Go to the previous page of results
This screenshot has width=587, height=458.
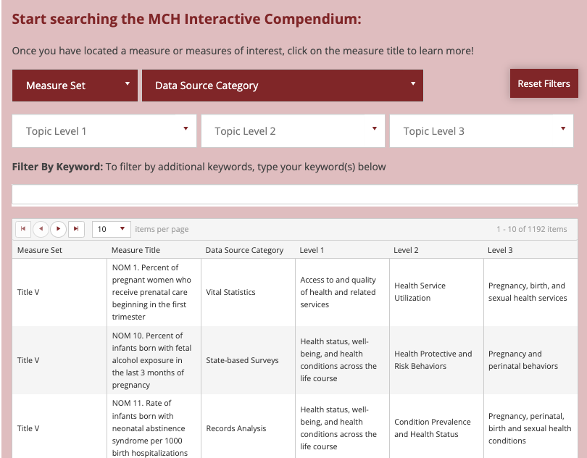click(41, 229)
